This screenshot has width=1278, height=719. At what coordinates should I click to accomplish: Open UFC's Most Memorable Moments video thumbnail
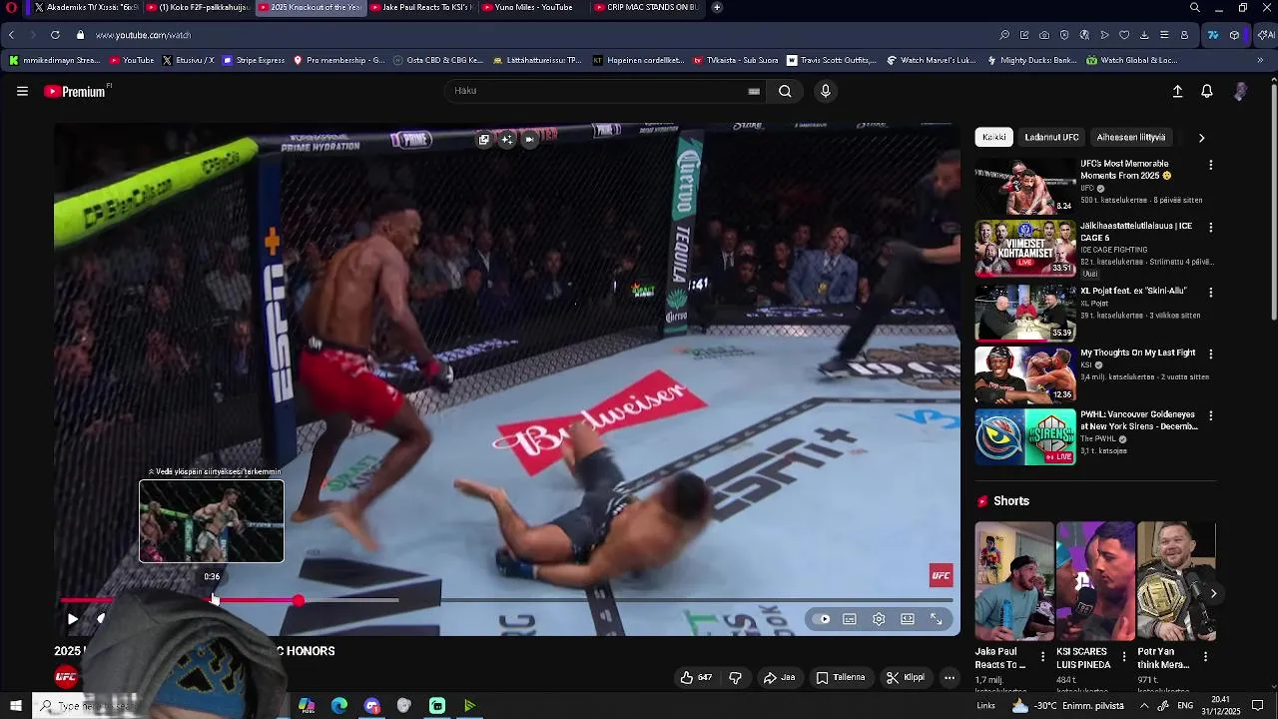1025,186
